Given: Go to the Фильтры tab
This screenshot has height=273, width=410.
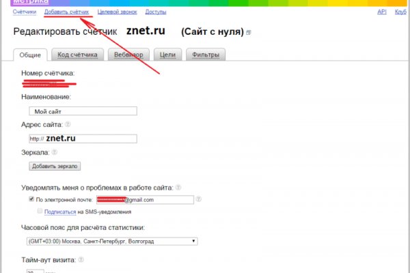Looking at the screenshot, I should click(x=206, y=55).
